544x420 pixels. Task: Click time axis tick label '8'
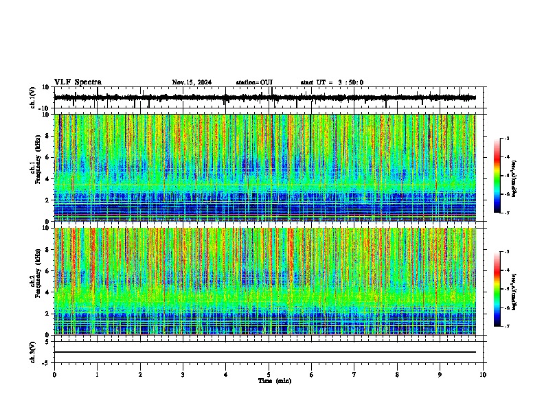(397, 375)
